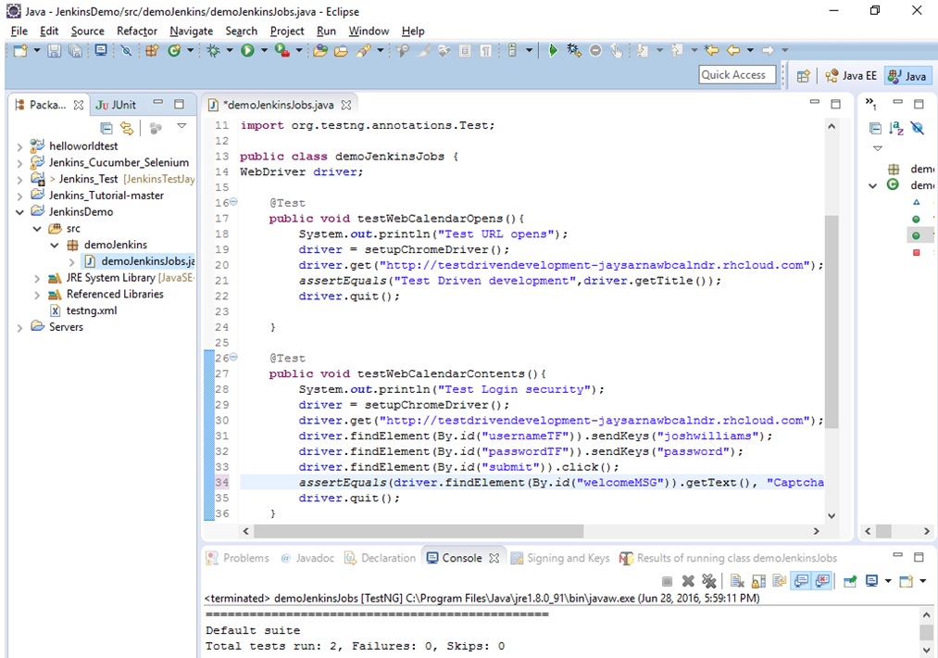This screenshot has height=658, width=938.
Task: Click the Debug bug icon in toolbar
Action: (214, 50)
